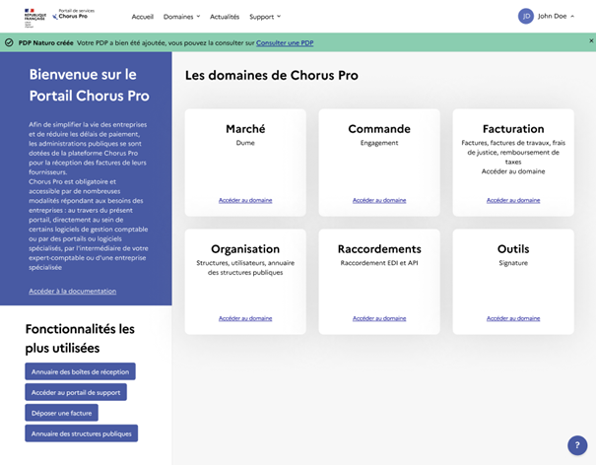Click the Déposer une facture button
The image size is (596, 465).
point(62,413)
